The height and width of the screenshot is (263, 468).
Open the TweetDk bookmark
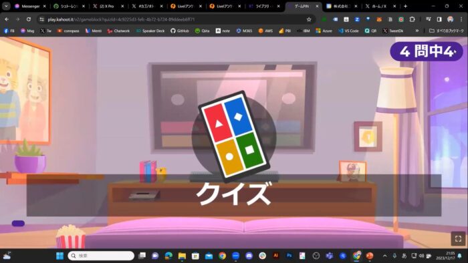tap(393, 31)
